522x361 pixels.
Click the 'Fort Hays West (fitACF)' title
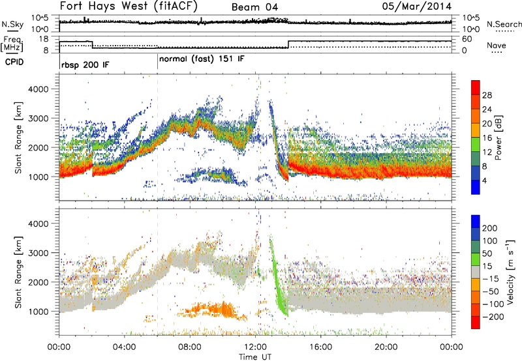click(129, 7)
